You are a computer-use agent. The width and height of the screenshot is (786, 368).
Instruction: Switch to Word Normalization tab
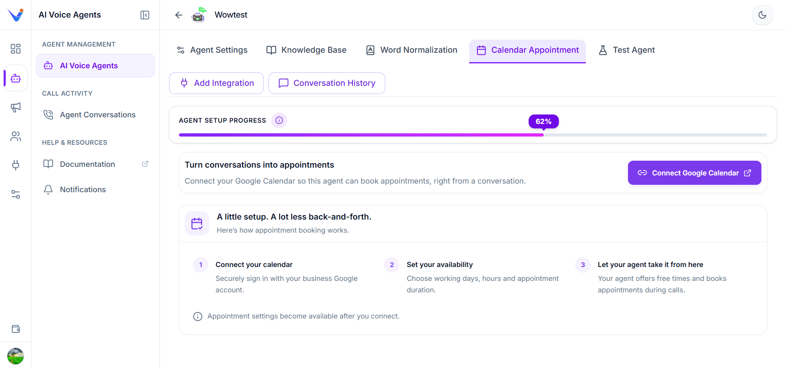click(411, 50)
